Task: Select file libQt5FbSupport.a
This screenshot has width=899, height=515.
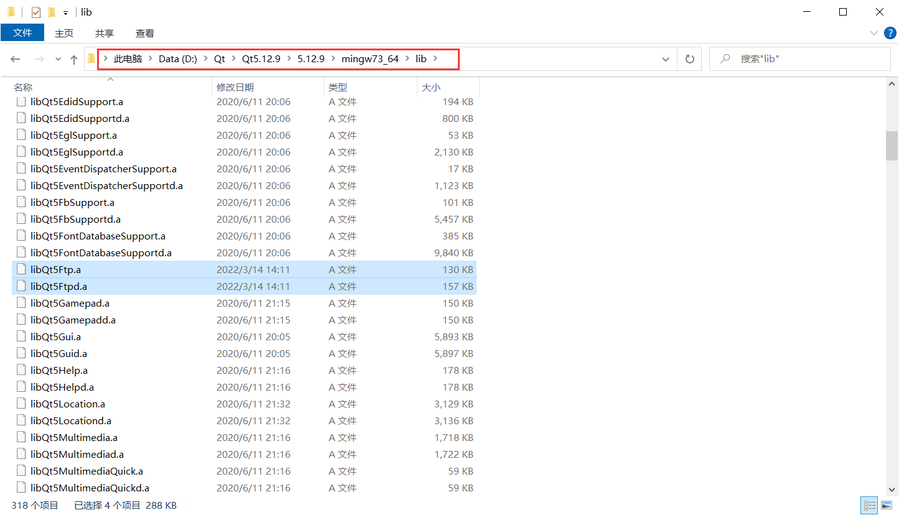Action: coord(244,202)
